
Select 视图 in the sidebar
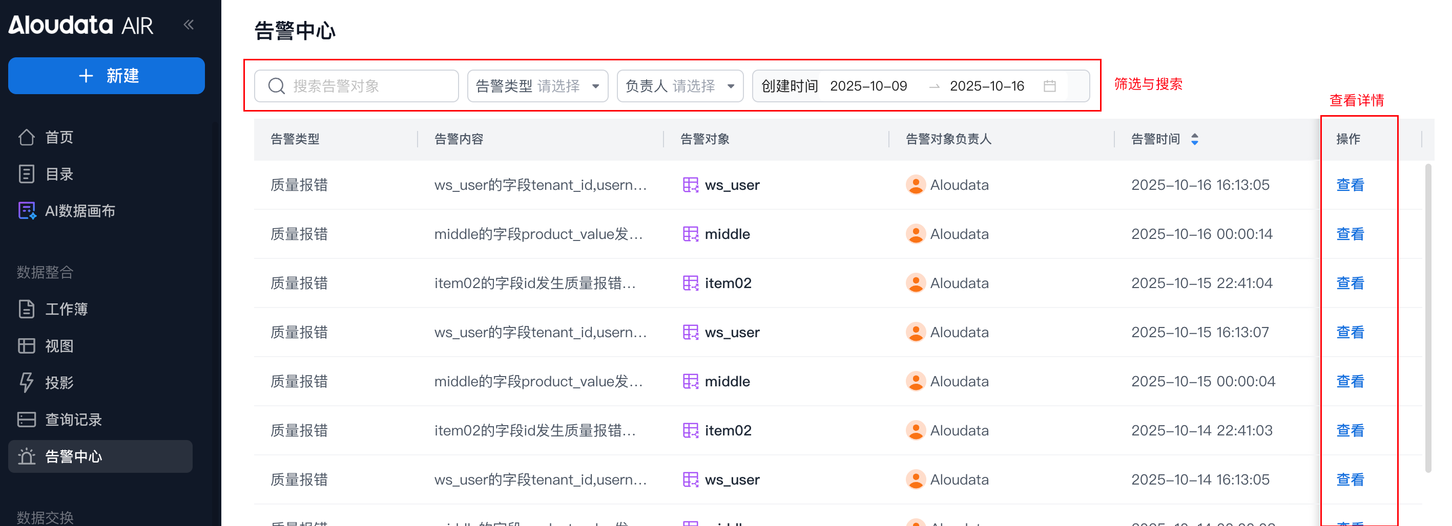pos(59,346)
